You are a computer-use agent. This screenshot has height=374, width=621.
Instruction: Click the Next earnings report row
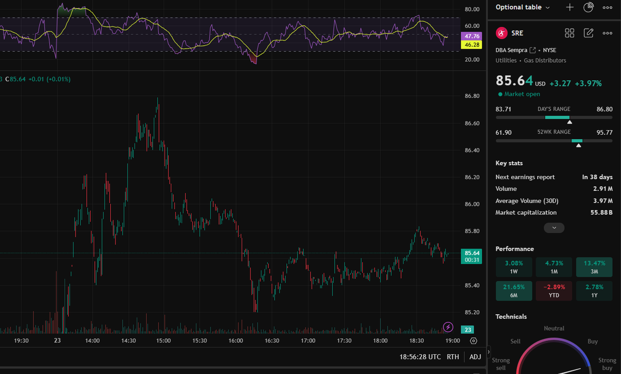(554, 177)
